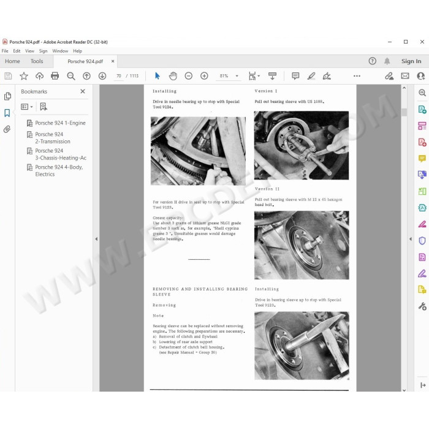Go to the previous page
Screen dimensions: 429x429
(86, 76)
